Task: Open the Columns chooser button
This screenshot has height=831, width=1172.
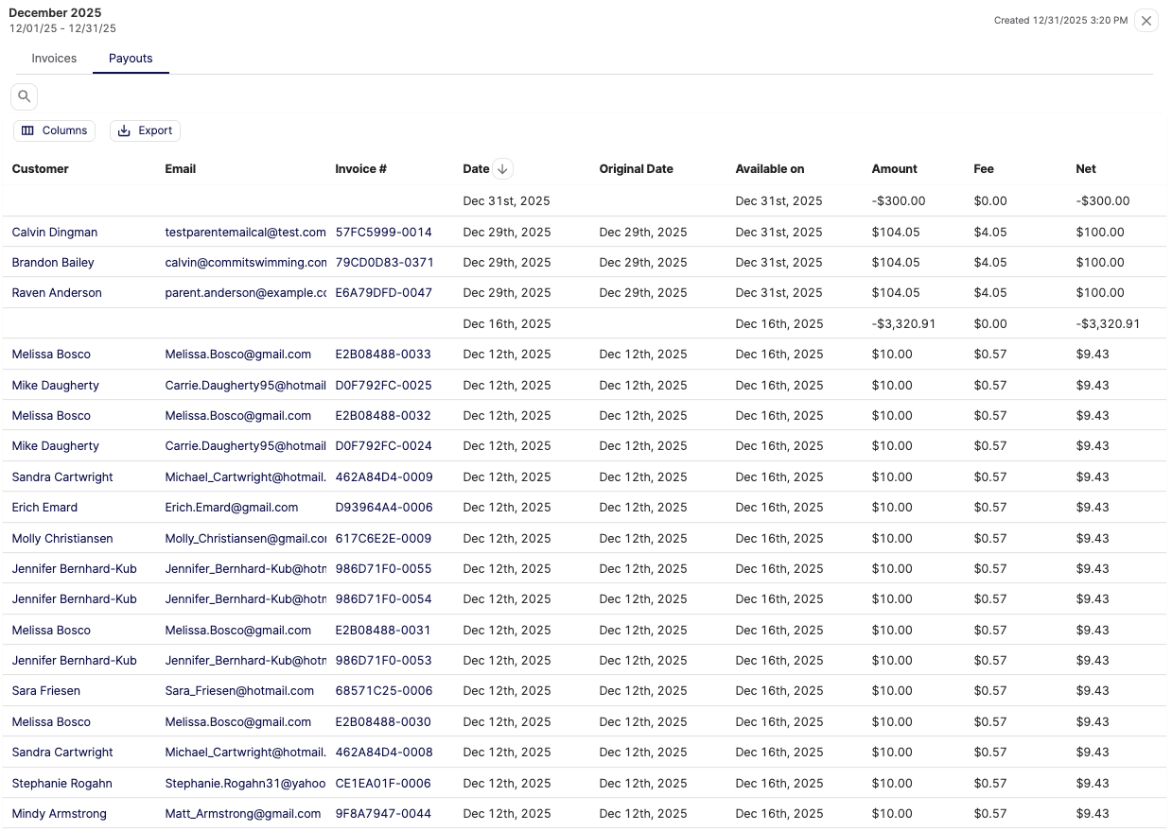Action: click(x=55, y=130)
